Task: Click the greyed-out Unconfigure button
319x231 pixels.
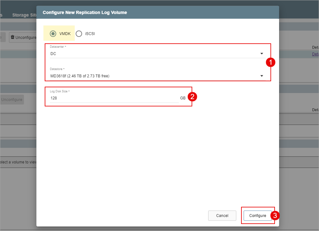Action: (x=12, y=100)
